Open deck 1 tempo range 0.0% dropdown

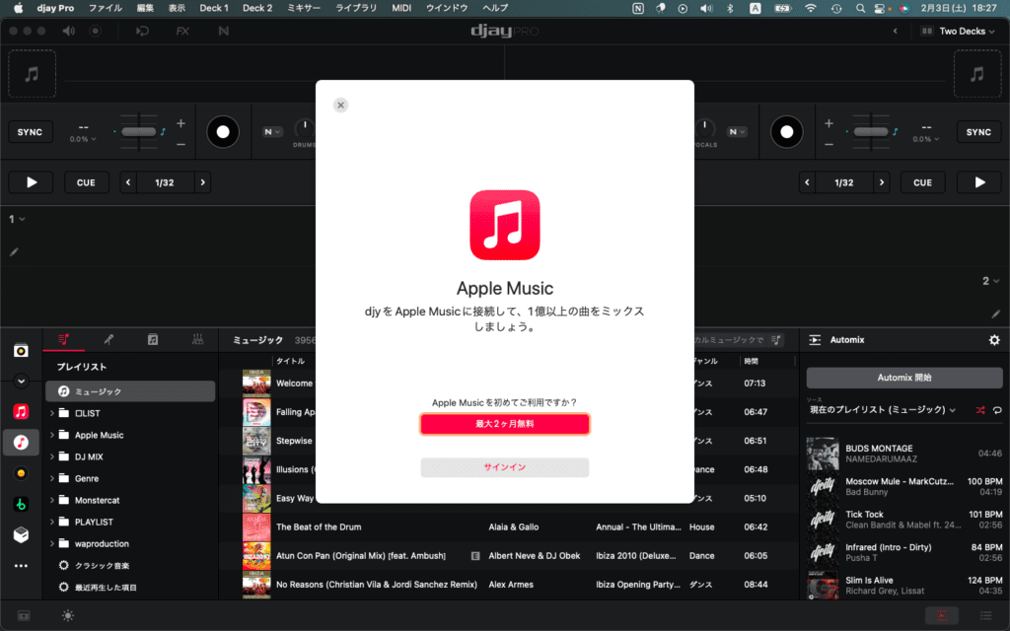[83, 139]
